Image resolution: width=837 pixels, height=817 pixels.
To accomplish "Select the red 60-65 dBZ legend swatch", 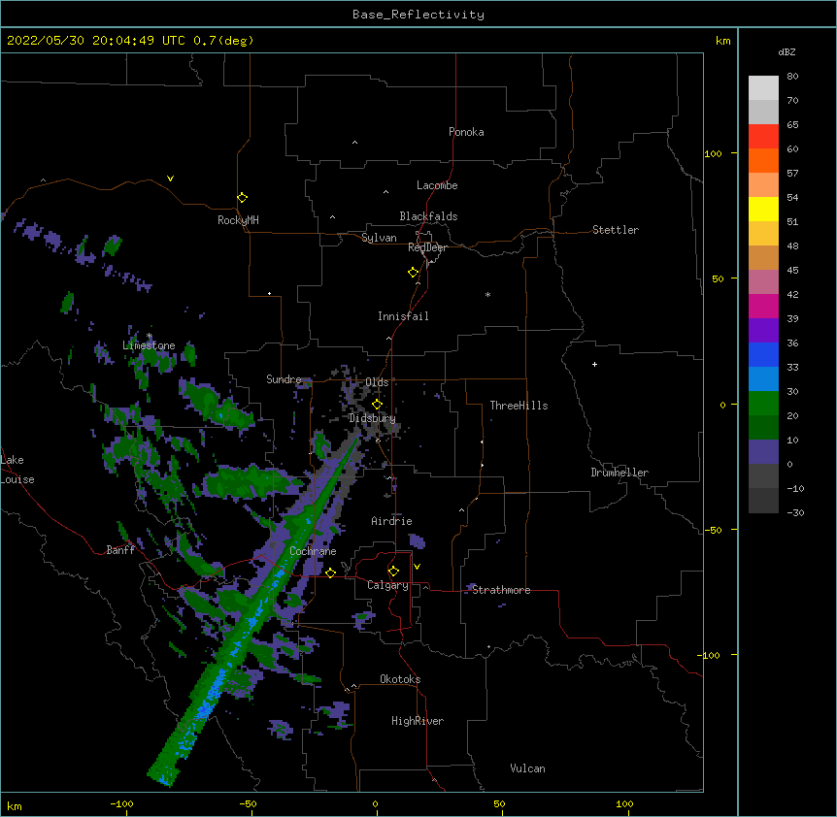I will (x=763, y=136).
